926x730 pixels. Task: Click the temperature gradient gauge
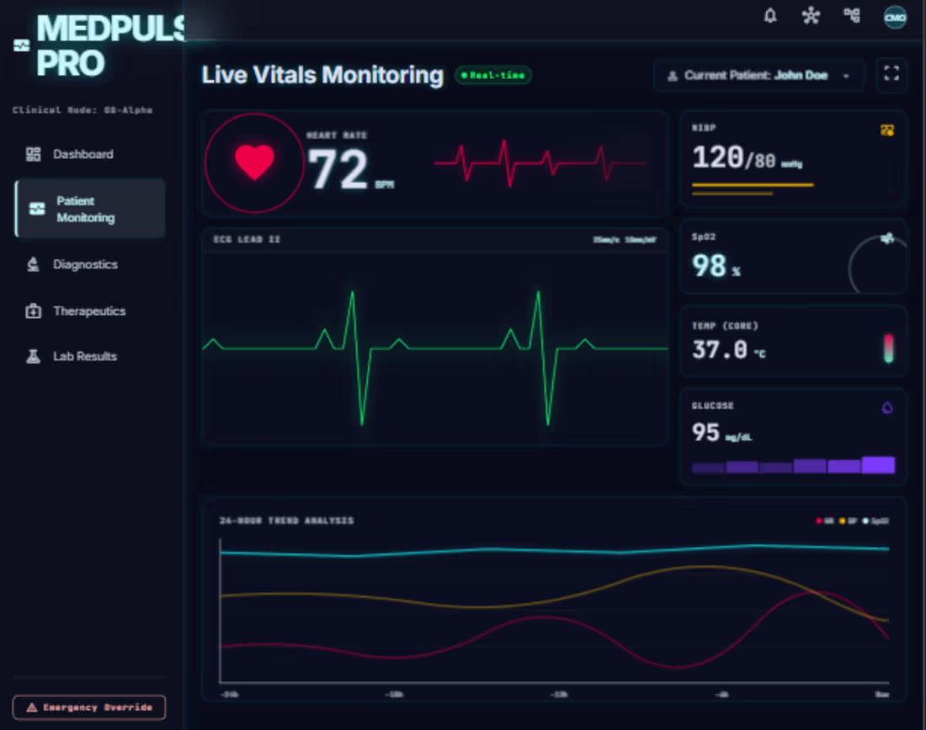[888, 348]
